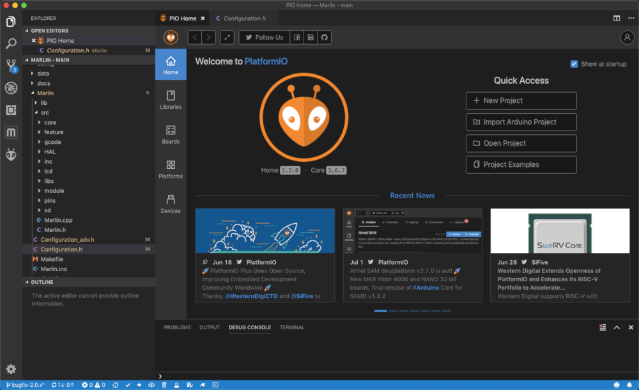Click PlatformIO Upload arrow in status bar

click(x=139, y=385)
